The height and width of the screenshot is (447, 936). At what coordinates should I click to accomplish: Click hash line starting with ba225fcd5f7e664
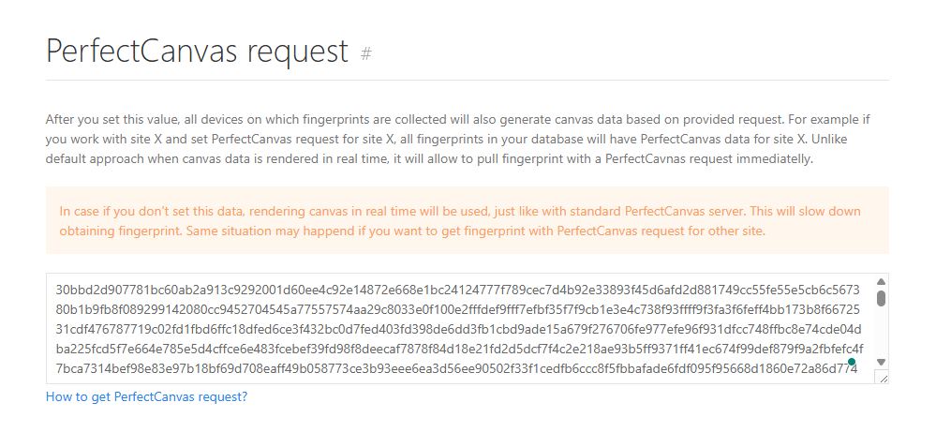point(455,350)
